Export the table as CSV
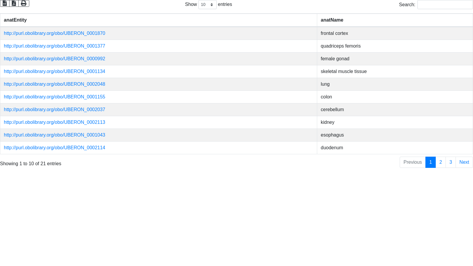The width and height of the screenshot is (473, 266). pos(5,3)
